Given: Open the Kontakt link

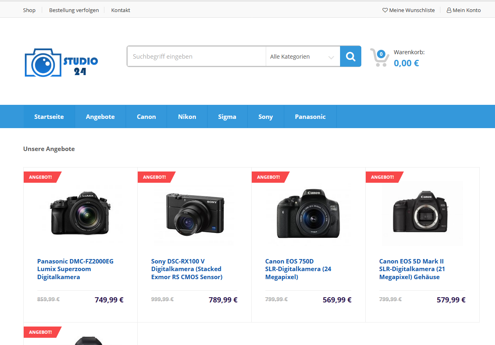Looking at the screenshot, I should tap(121, 10).
